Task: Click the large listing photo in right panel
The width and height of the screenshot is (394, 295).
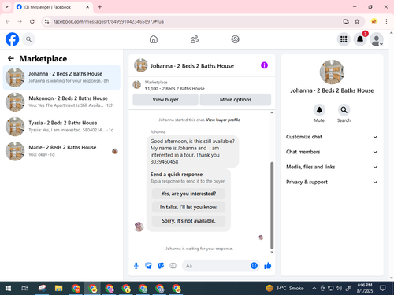Action: (332, 72)
